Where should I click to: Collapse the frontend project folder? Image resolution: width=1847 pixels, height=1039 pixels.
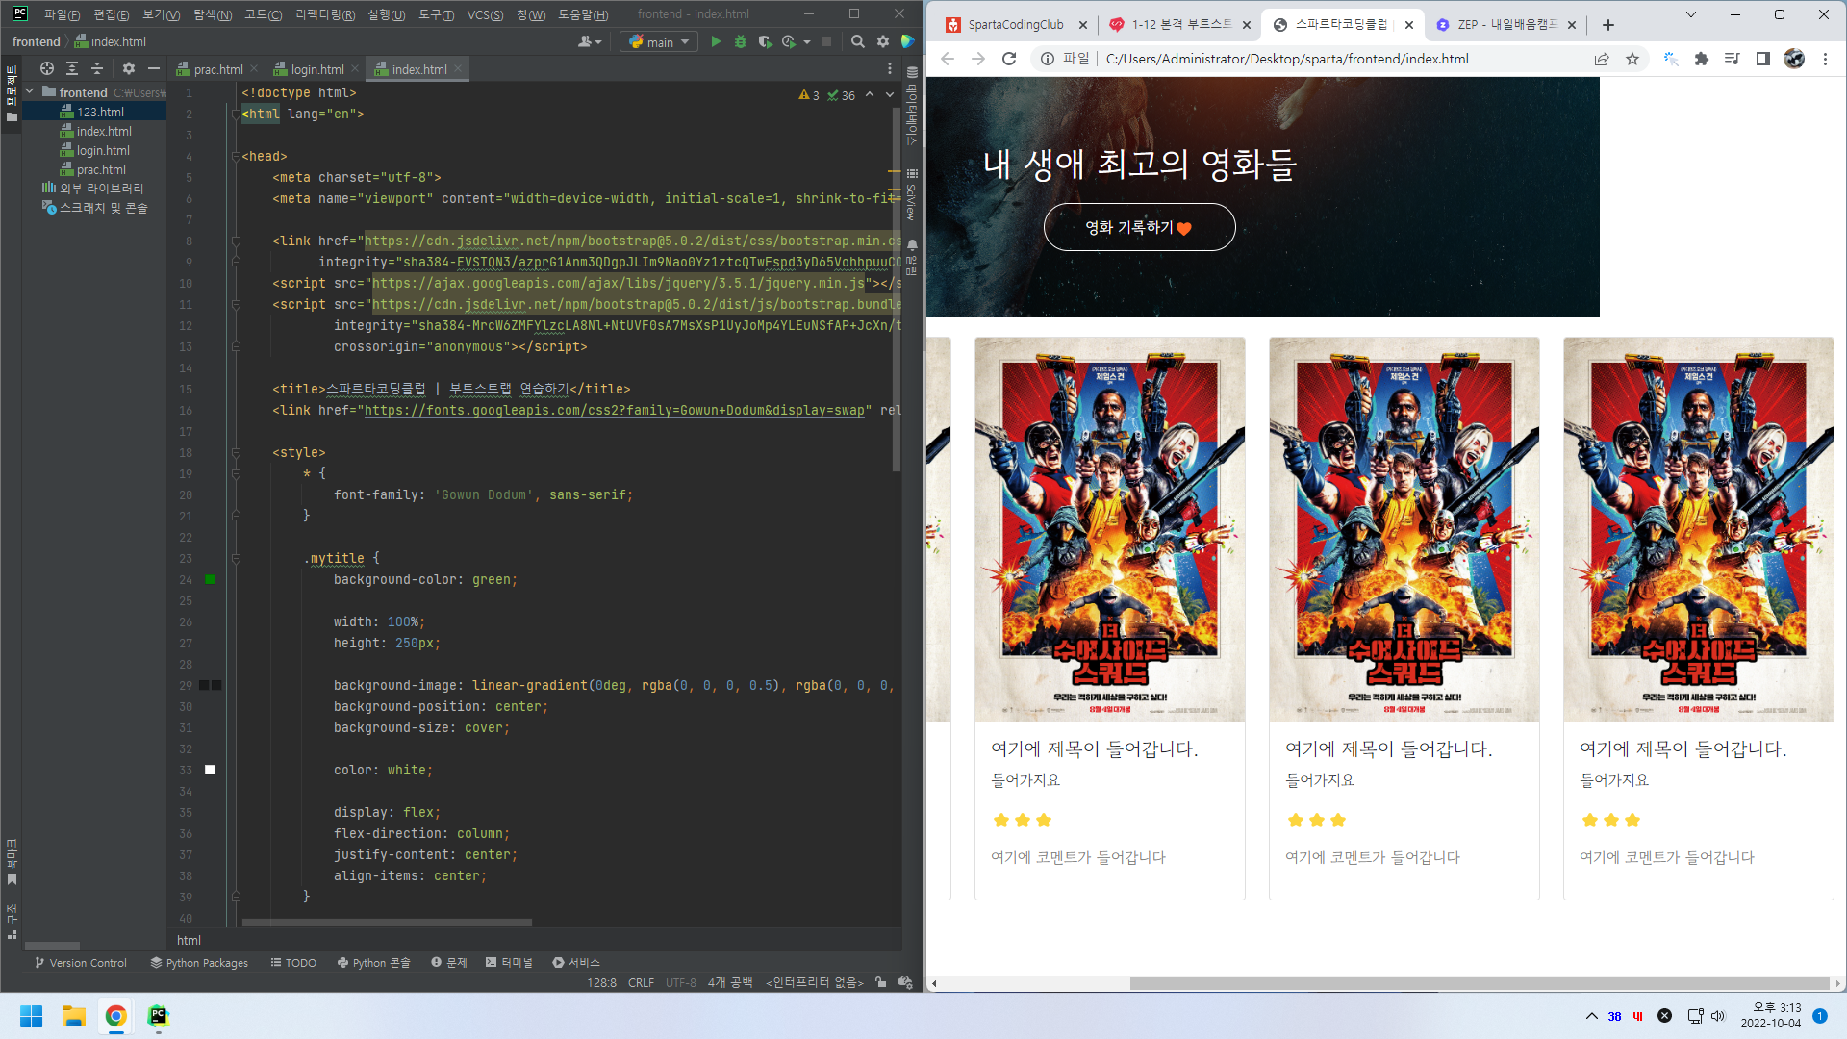(30, 92)
